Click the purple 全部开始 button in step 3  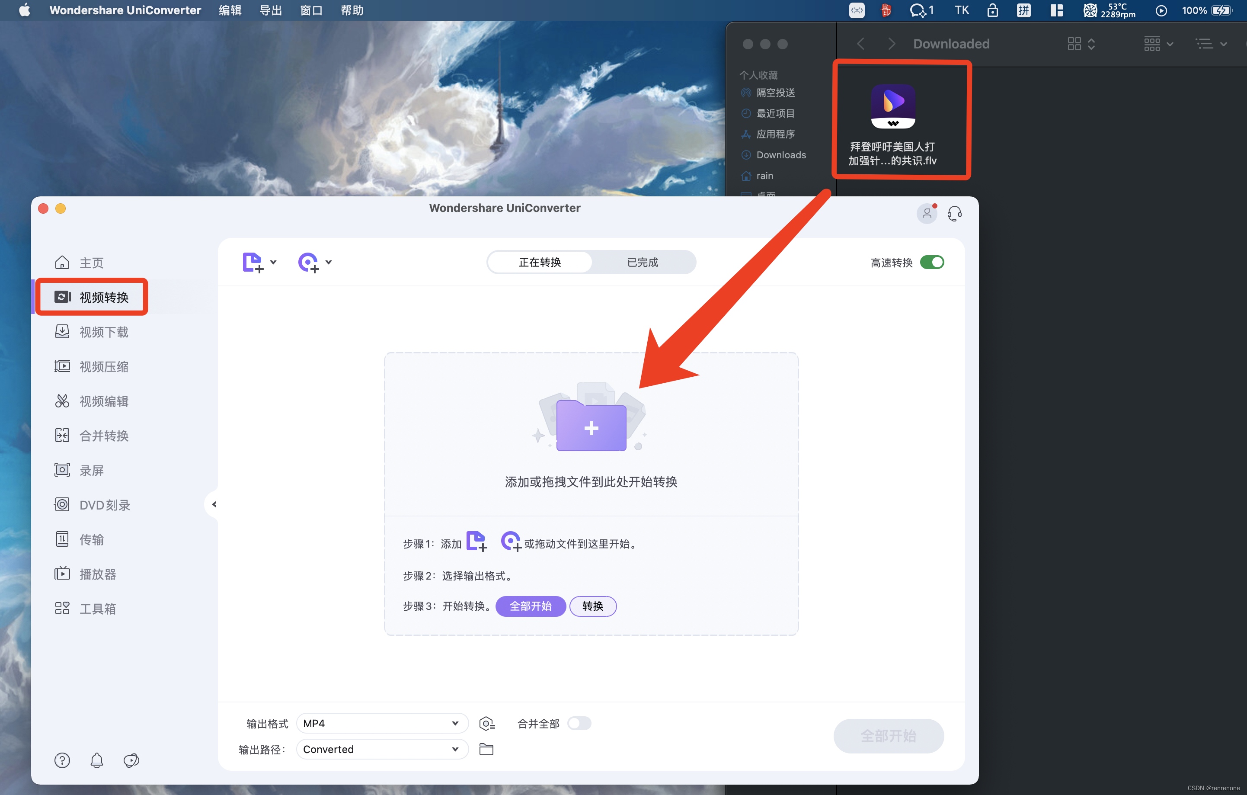(x=530, y=606)
